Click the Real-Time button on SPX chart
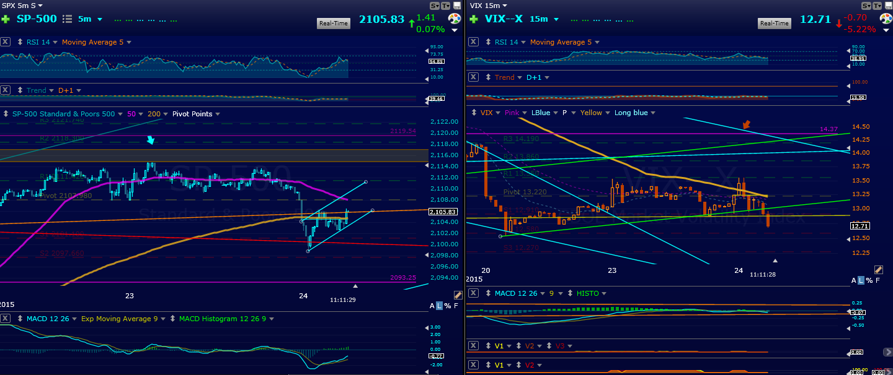Viewport: 893px width, 375px height. (334, 24)
